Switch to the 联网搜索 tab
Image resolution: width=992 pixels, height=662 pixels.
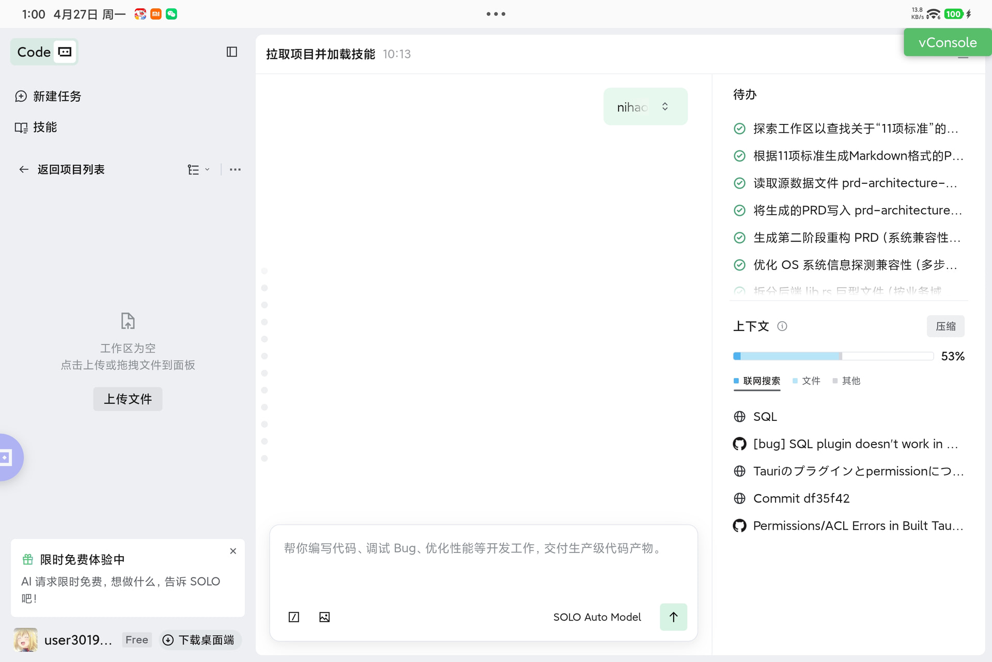click(x=757, y=381)
